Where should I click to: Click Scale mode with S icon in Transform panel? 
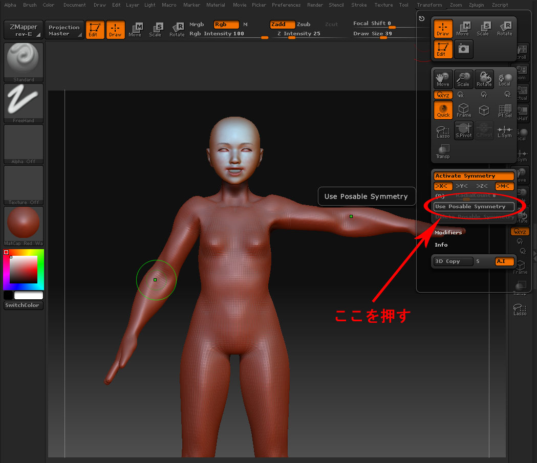(483, 29)
